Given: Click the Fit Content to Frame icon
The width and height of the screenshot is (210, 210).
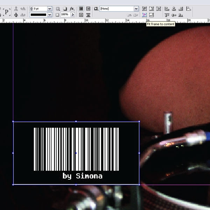Looking at the screenshot, I should pos(144,9).
